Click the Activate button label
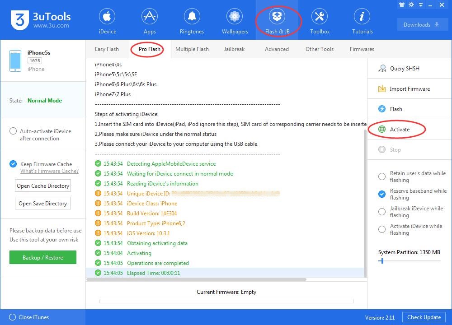The image size is (452, 325). pyautogui.click(x=400, y=129)
